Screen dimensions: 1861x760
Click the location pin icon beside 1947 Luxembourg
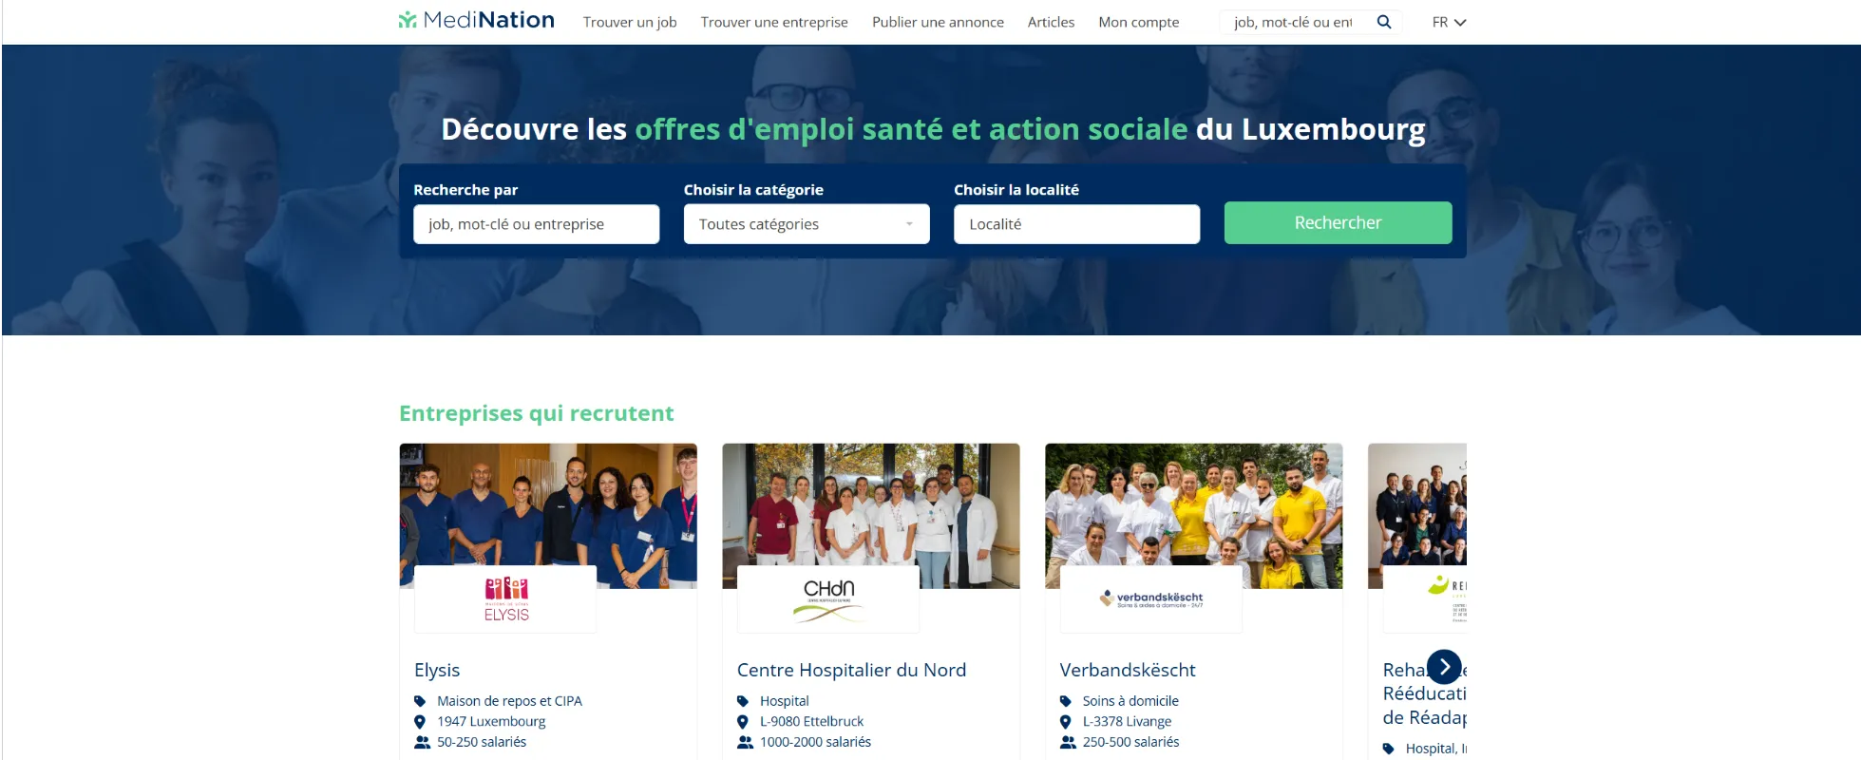(420, 722)
